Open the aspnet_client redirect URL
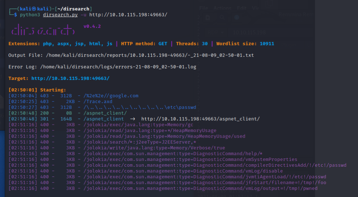The width and height of the screenshot is (358, 197). click(x=200, y=119)
